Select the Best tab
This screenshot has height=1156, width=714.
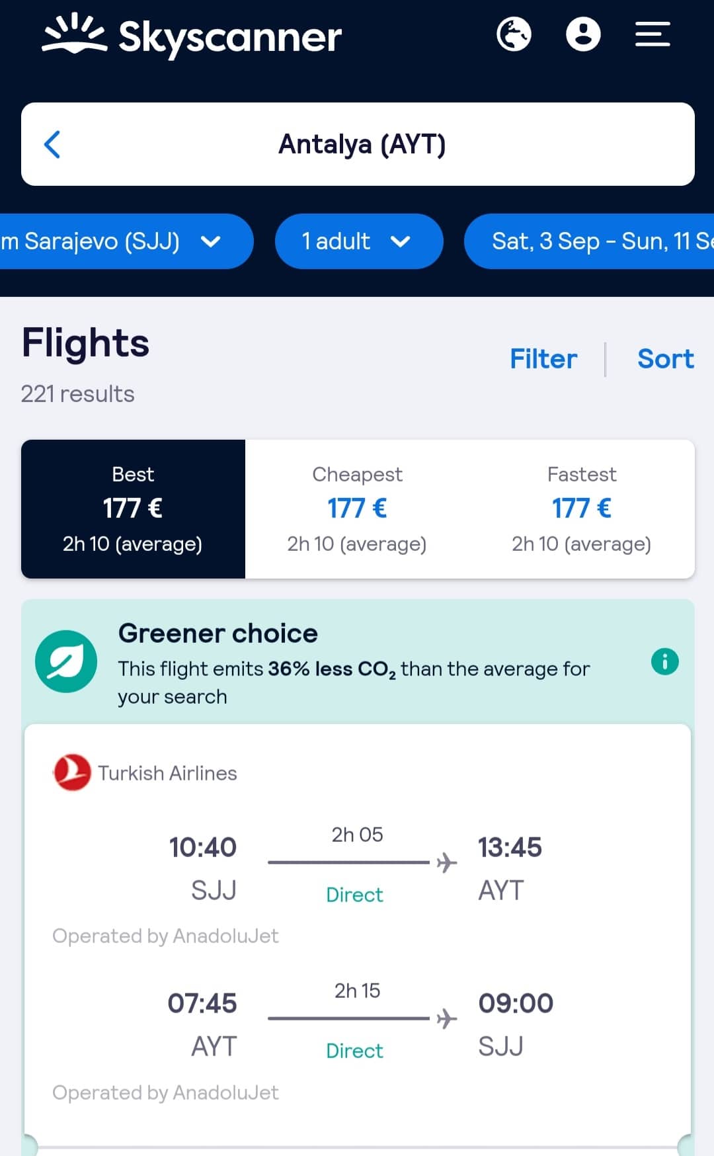click(133, 509)
